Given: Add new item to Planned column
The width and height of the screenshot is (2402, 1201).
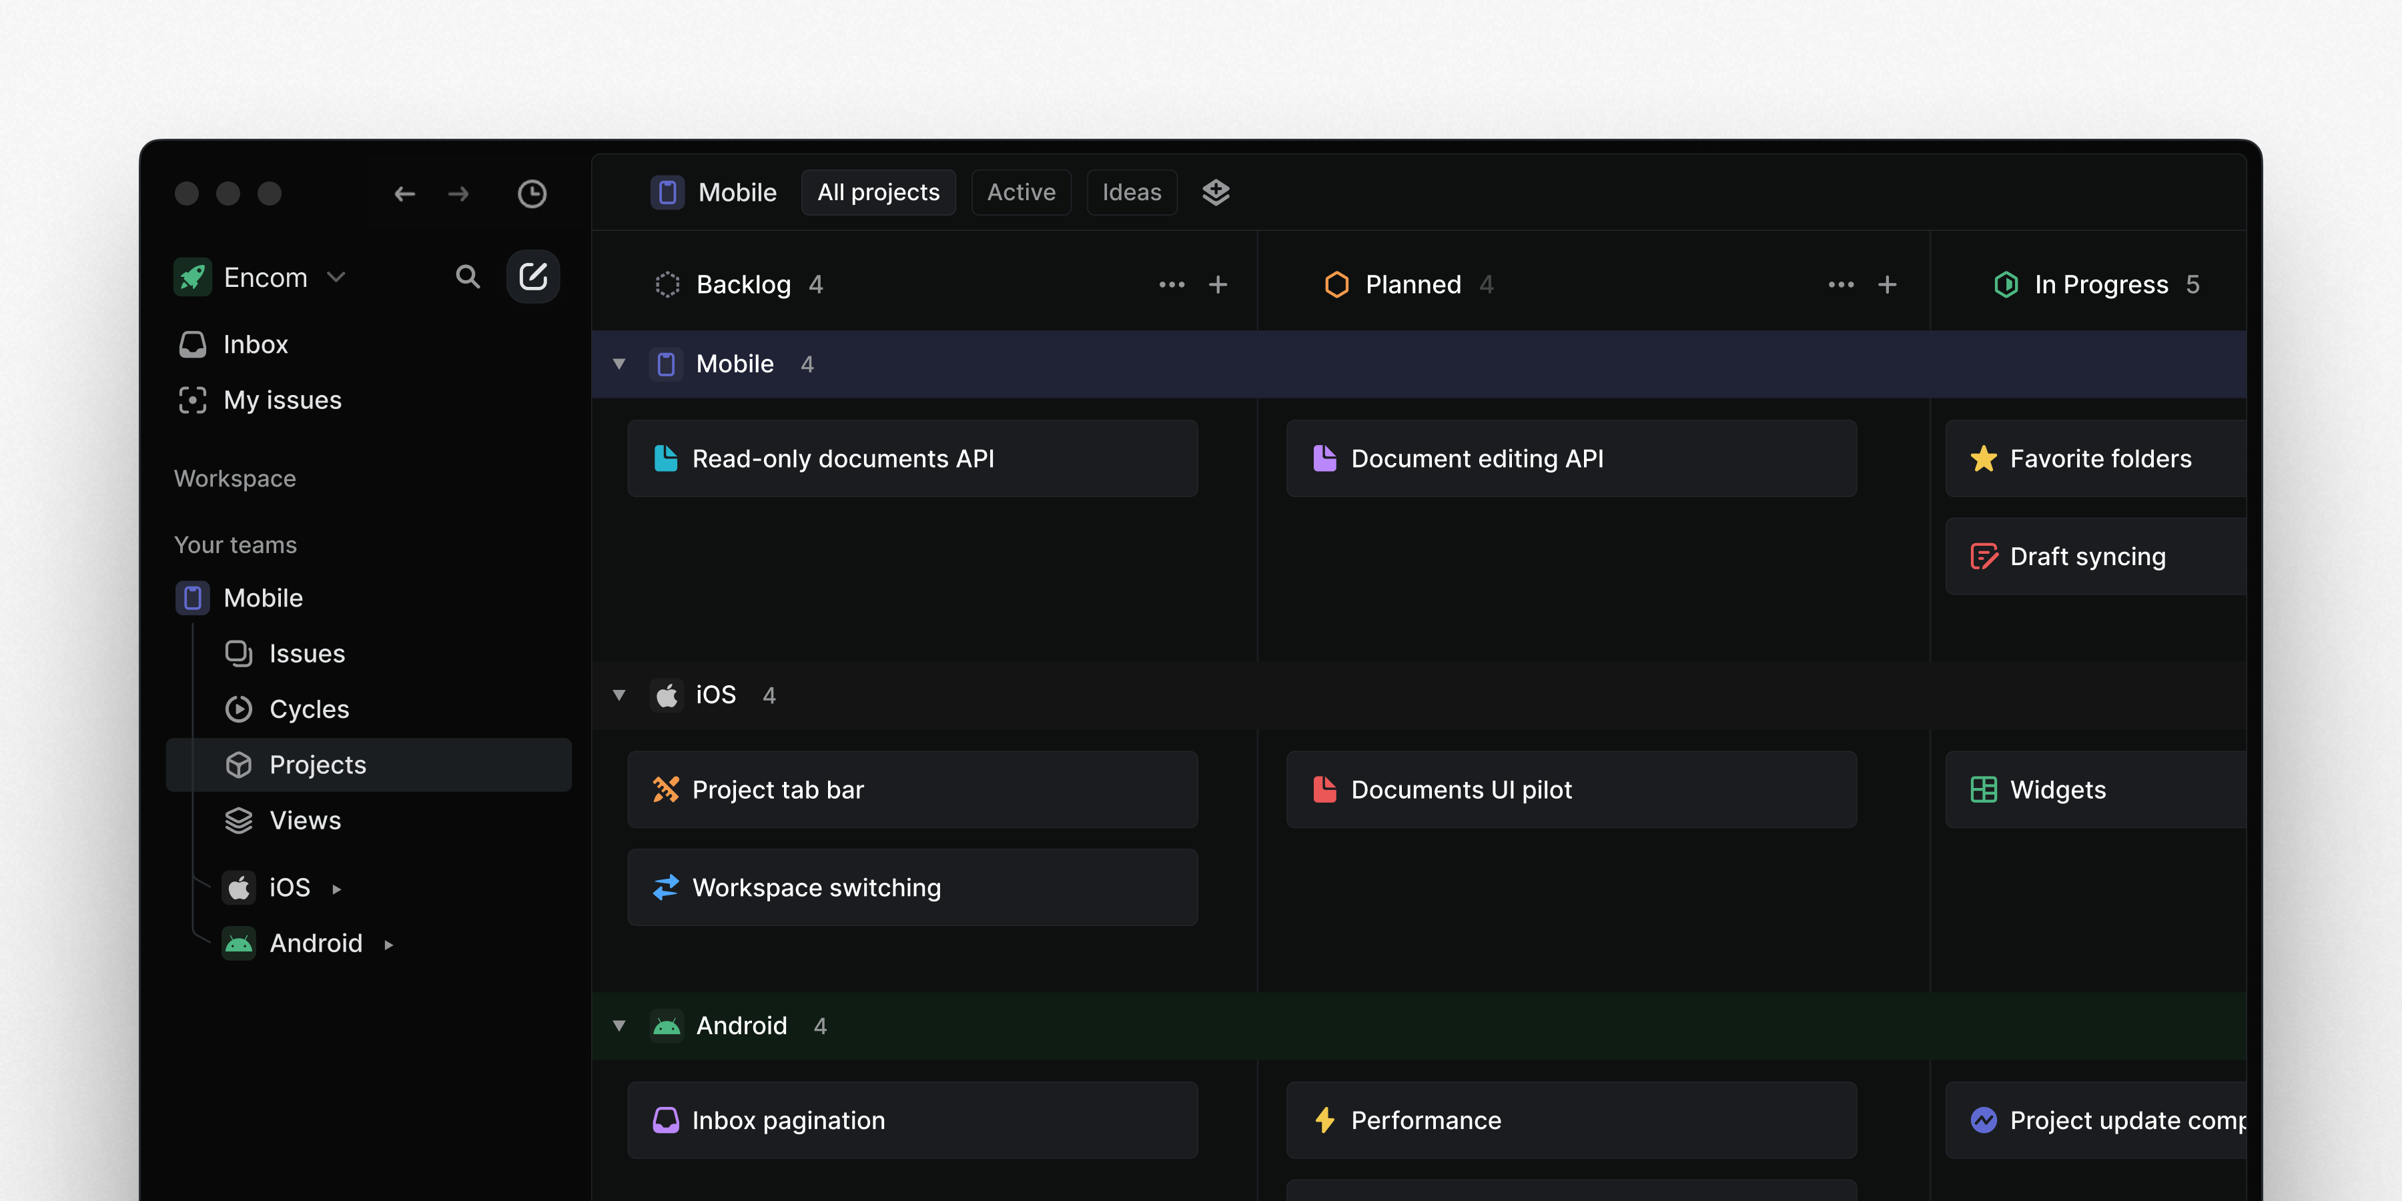Looking at the screenshot, I should (x=1888, y=284).
